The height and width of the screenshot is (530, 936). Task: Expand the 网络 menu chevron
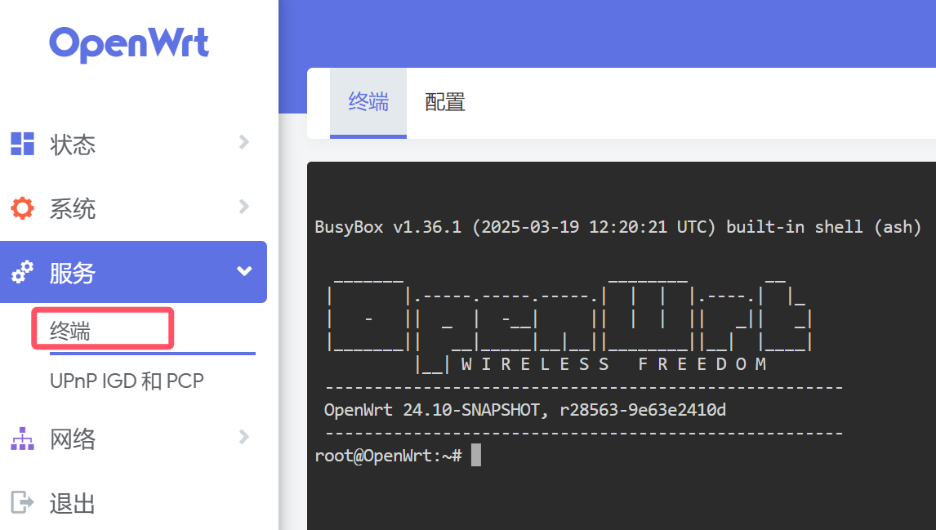(x=243, y=438)
